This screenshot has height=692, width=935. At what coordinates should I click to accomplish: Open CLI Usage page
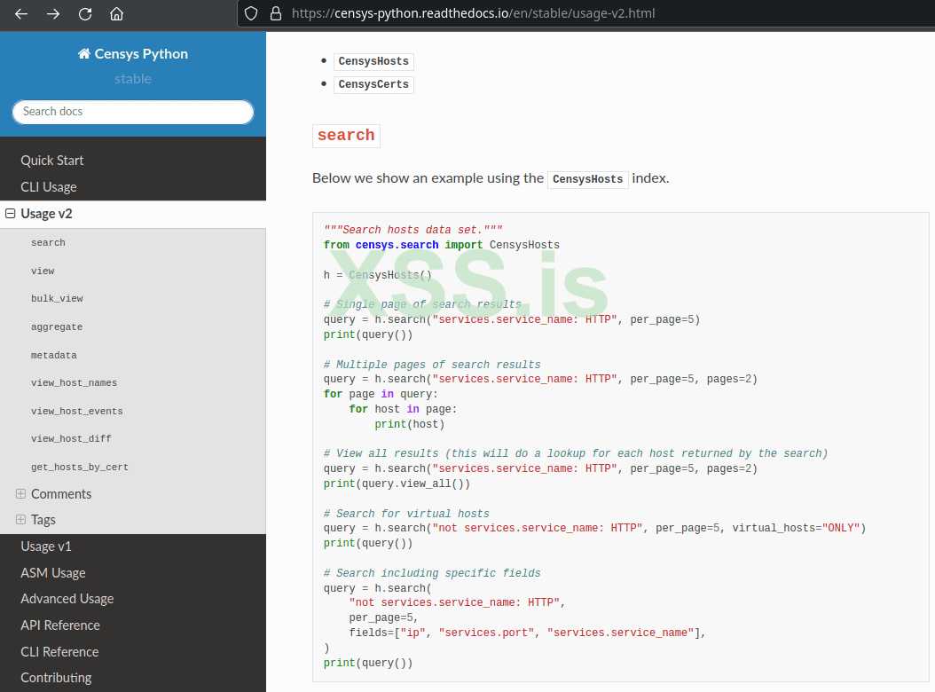(x=49, y=186)
